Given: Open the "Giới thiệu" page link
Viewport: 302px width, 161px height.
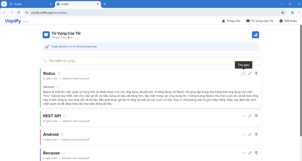Looking at the screenshot, I should [288, 21].
